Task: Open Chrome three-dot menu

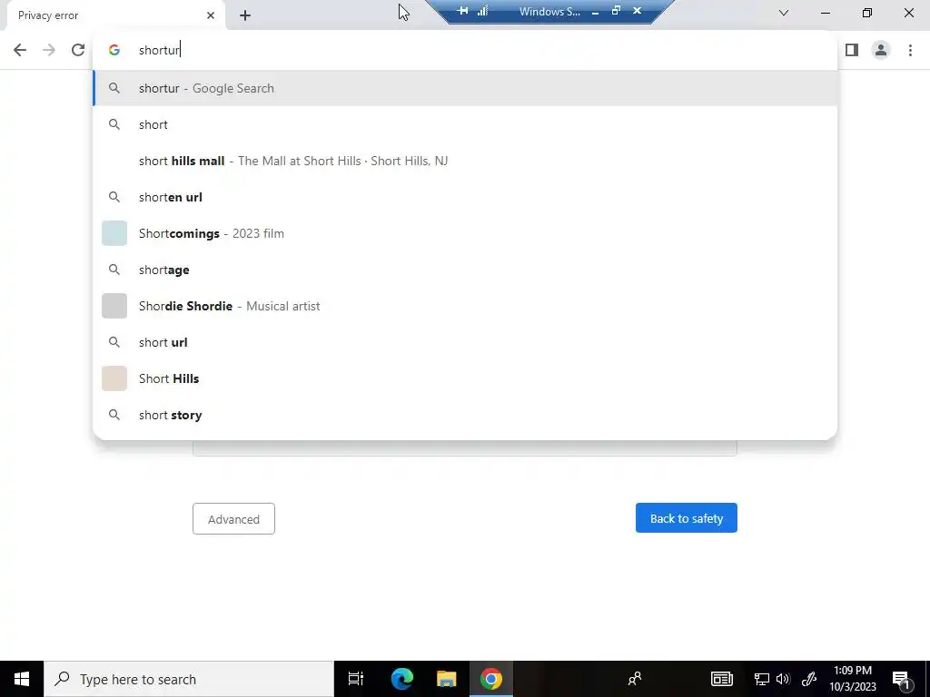Action: point(910,50)
